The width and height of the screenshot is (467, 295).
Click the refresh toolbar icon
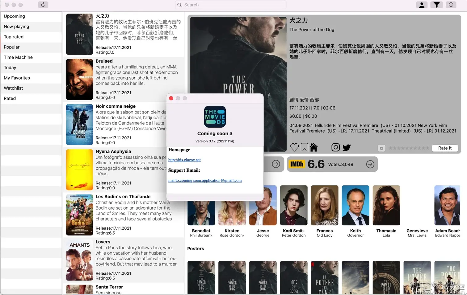(43, 5)
